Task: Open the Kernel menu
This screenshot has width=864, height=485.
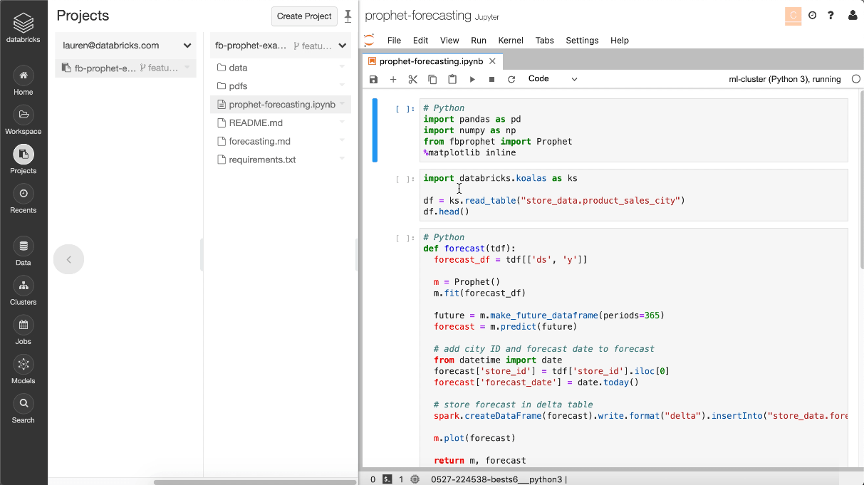Action: point(511,41)
